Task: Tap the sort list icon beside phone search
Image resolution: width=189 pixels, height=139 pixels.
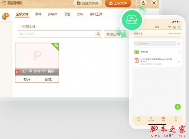Action: coord(179,44)
